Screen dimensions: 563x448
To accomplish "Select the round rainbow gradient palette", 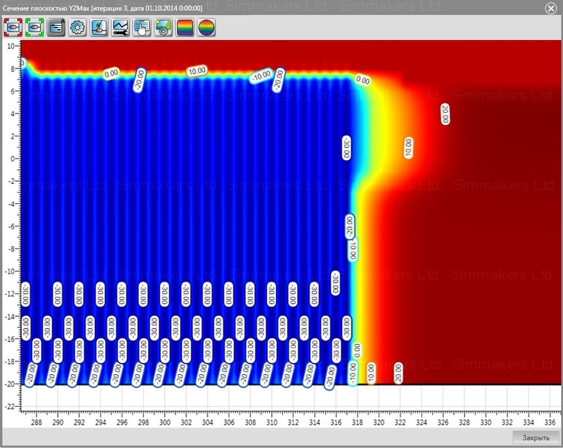I will (x=206, y=27).
